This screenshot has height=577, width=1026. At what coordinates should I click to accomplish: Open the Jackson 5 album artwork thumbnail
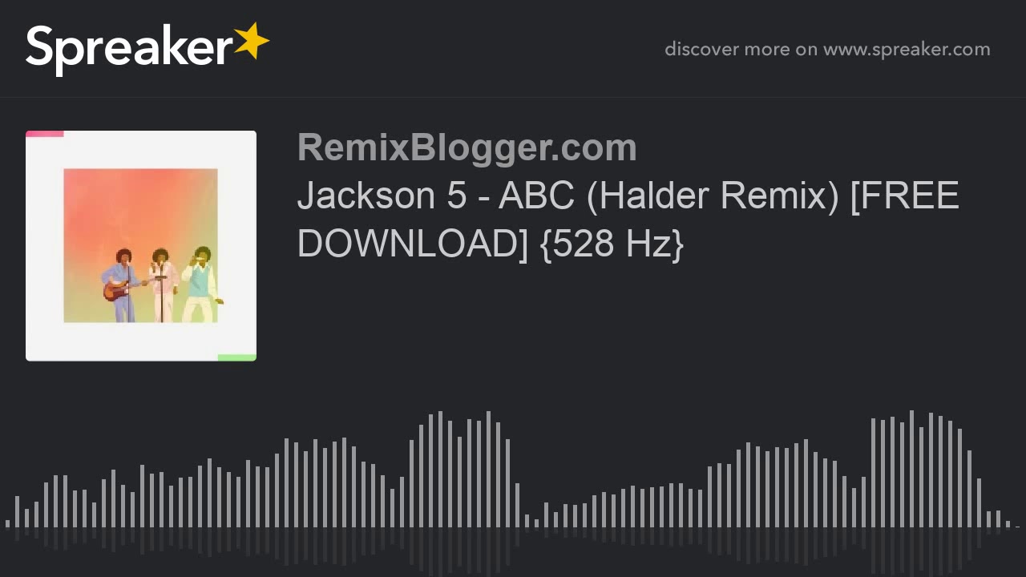pyautogui.click(x=141, y=246)
